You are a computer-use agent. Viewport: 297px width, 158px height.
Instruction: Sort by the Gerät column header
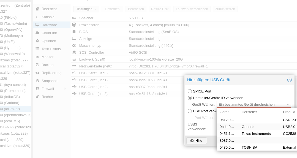(228, 112)
